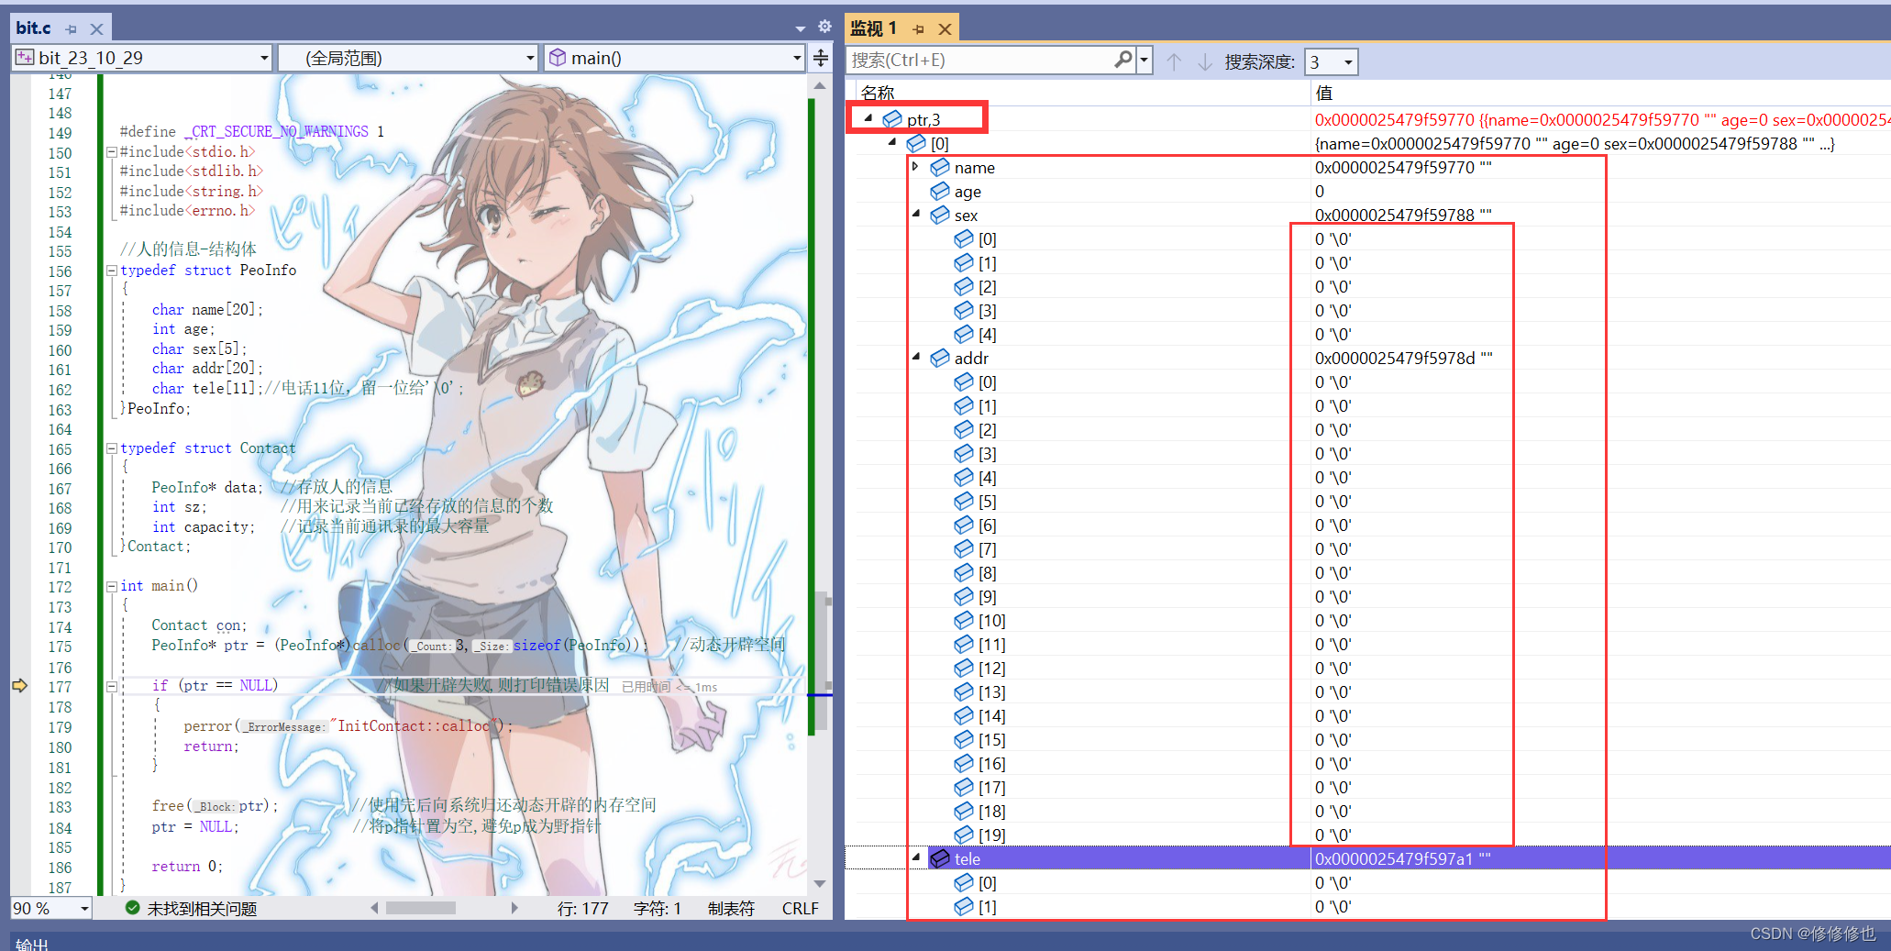Open the 搜索深度 depth dropdown
Screen dimensions: 1891x951
pos(1331,61)
